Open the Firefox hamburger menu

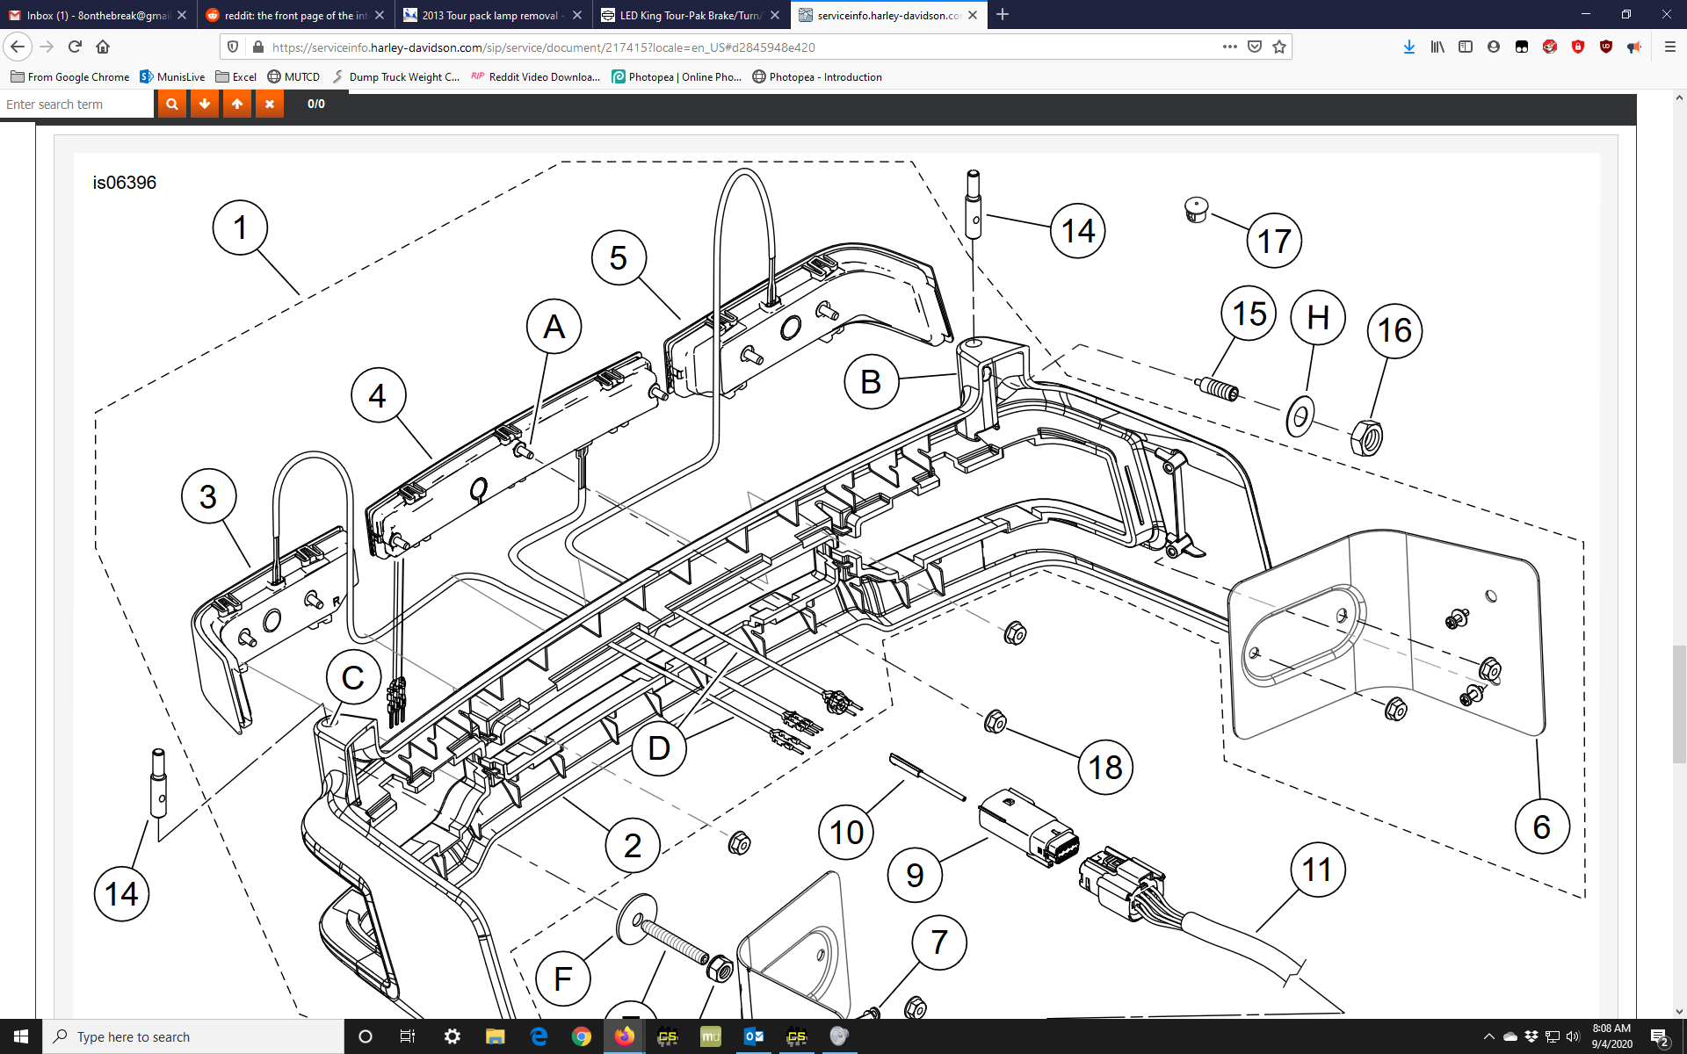pos(1669,47)
